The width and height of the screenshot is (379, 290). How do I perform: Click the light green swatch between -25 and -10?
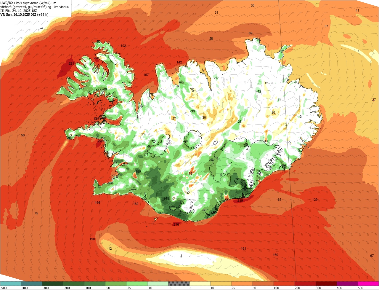click(137, 283)
